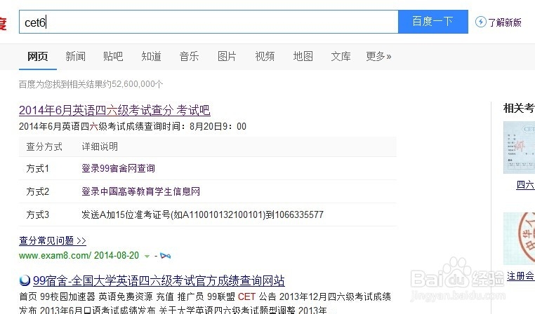The width and height of the screenshot is (535, 314).
Task: Click the cet6 search input field
Action: click(209, 22)
